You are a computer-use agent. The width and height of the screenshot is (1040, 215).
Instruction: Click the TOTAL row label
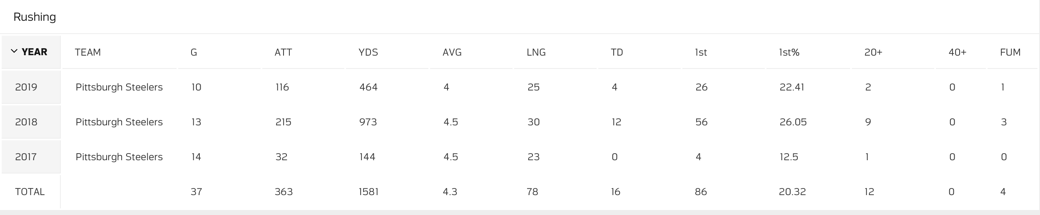pyautogui.click(x=30, y=192)
